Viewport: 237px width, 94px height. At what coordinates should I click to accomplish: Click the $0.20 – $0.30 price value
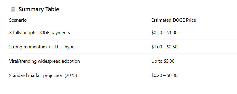164,75
